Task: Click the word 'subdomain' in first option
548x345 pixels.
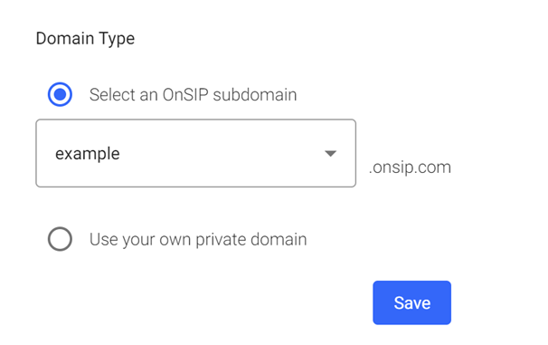Action: coord(255,94)
